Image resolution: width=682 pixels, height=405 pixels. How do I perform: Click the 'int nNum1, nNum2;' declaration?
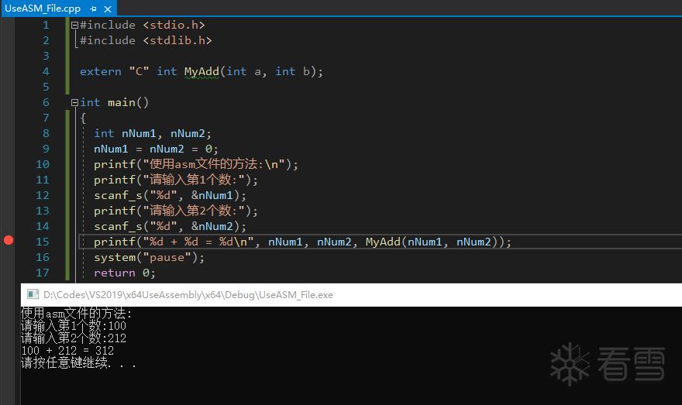click(x=152, y=133)
